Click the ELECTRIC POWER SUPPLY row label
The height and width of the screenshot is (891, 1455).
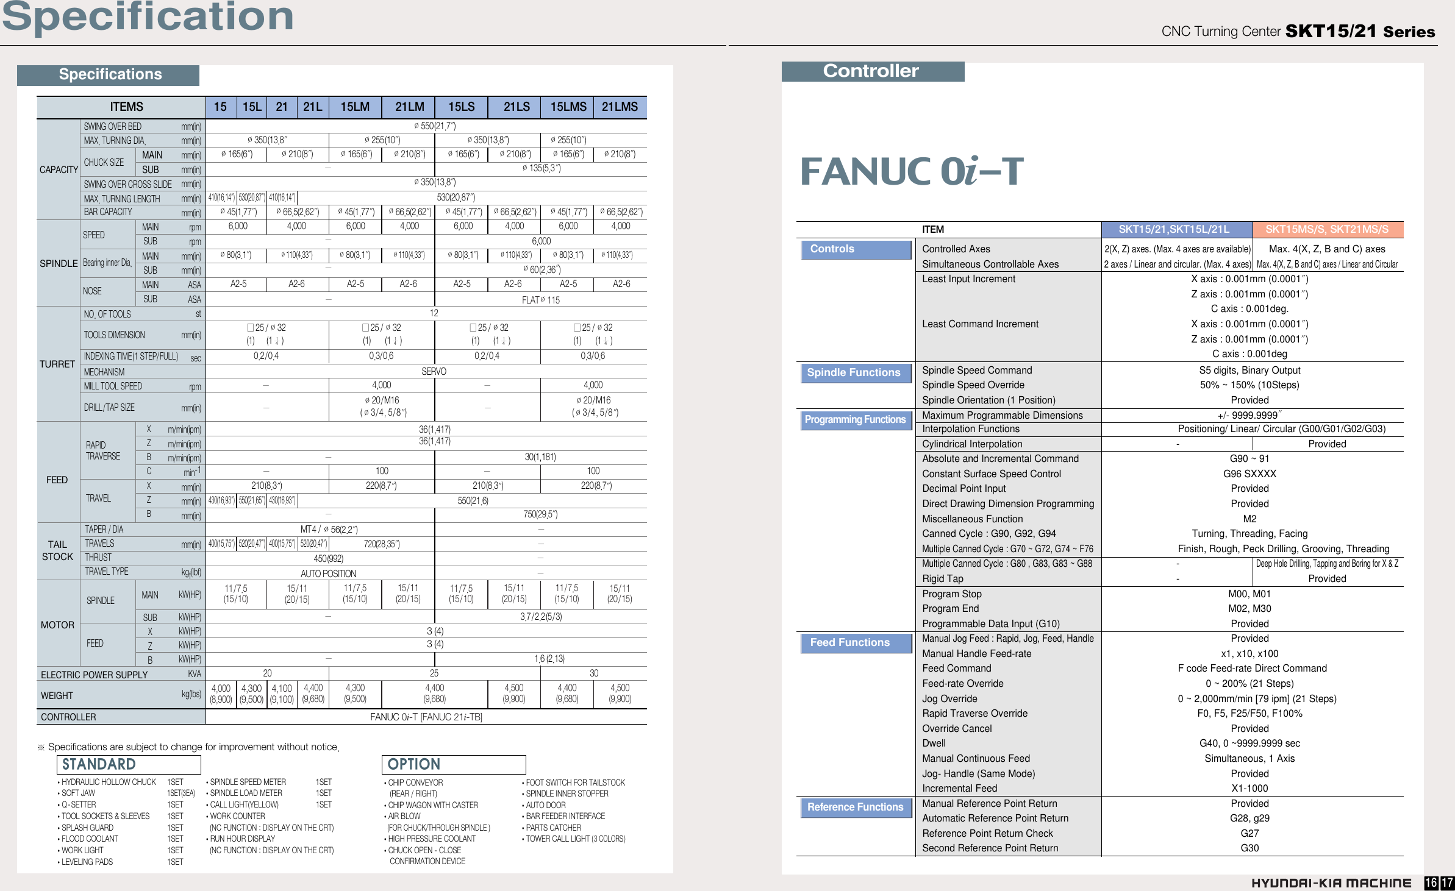[94, 675]
